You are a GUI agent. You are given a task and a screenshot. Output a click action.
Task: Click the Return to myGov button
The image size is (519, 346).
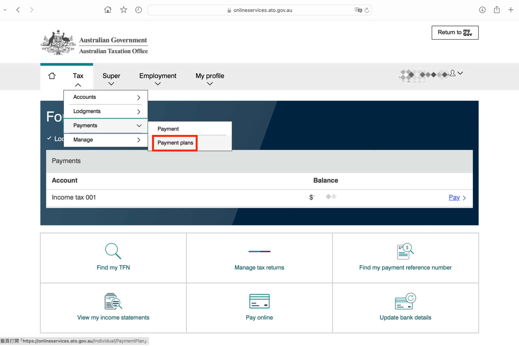point(455,33)
